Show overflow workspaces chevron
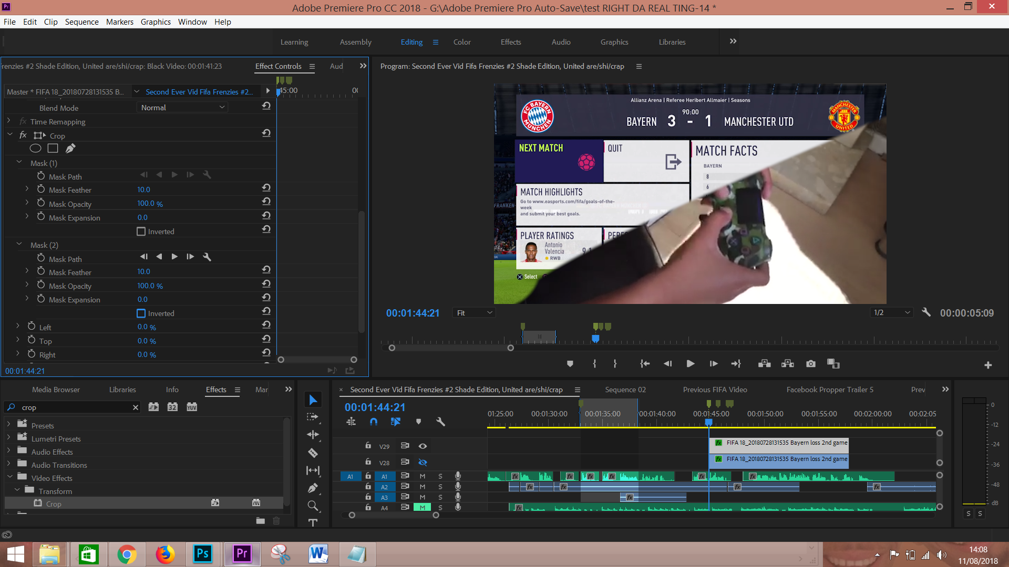 (x=733, y=41)
